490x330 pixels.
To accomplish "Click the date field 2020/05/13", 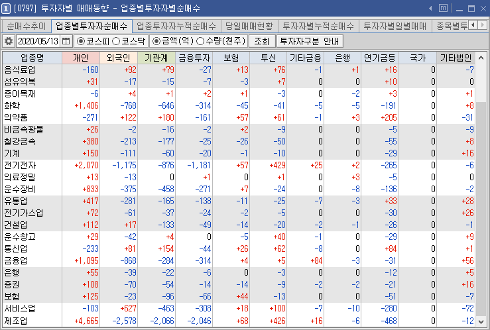I will 38,41.
